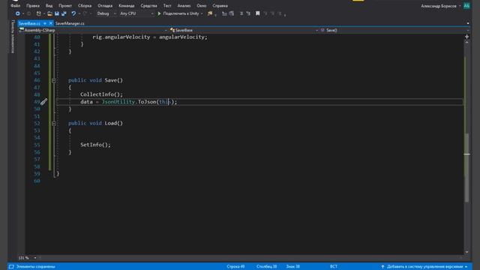Click the Строка 49 status bar entry
The image size is (480, 270).
235,267
